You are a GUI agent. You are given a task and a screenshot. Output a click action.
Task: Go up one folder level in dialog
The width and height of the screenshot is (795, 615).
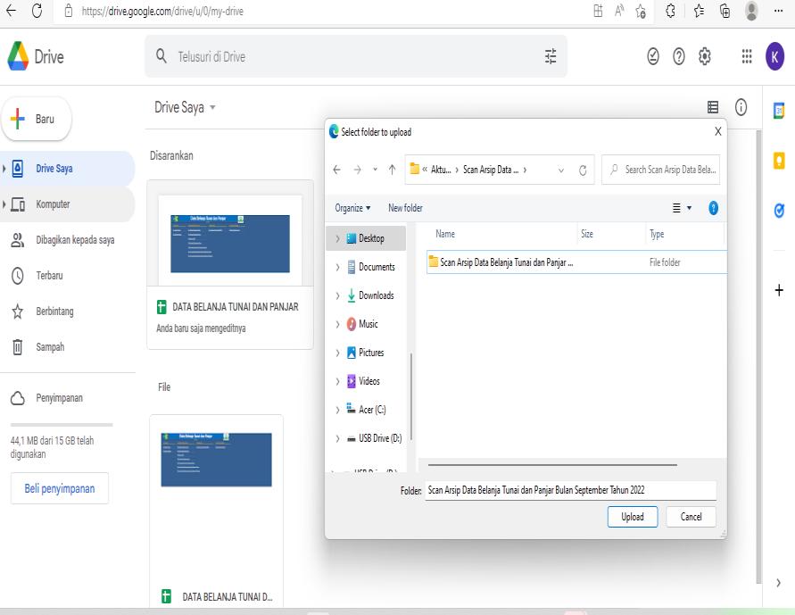(x=392, y=170)
